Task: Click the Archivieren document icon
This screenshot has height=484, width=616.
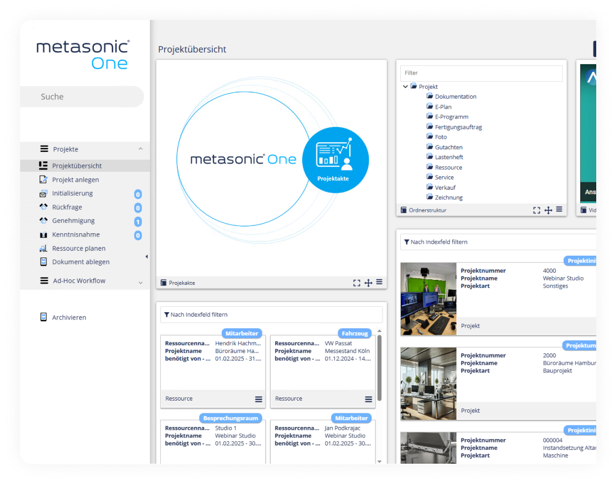Action: (43, 317)
